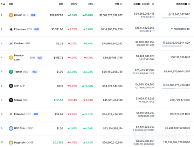This screenshot has width=194, height=147.
Task: Click 117,879,619 ETH circulating supply
Action: click(181, 29)
